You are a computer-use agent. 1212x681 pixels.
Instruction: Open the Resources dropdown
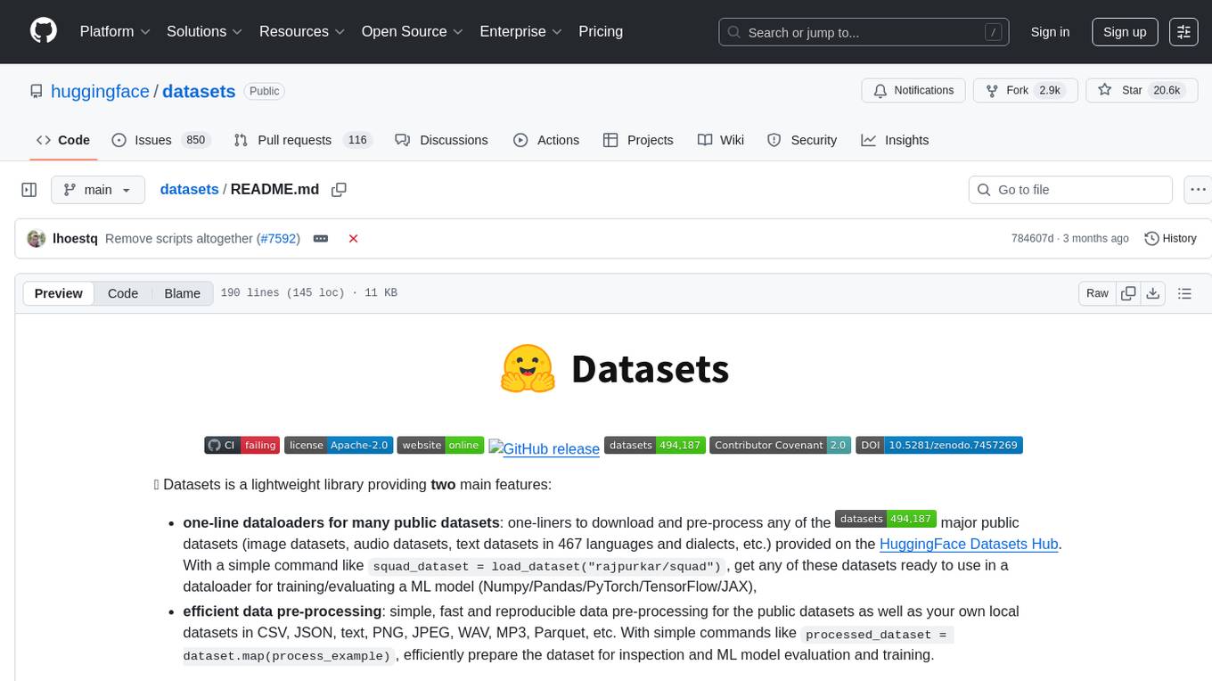[303, 31]
